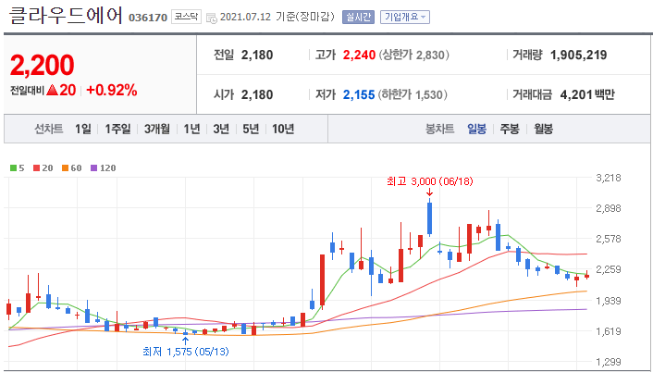Open the 기업개요 dropdown
Image resolution: width=653 pixels, height=372 pixels.
click(x=405, y=17)
